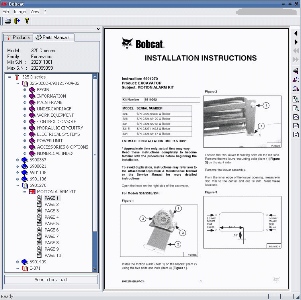Screen dimensions: 301x300
Task: Select the INFORMATION tree item
Action: pyautogui.click(x=51, y=96)
